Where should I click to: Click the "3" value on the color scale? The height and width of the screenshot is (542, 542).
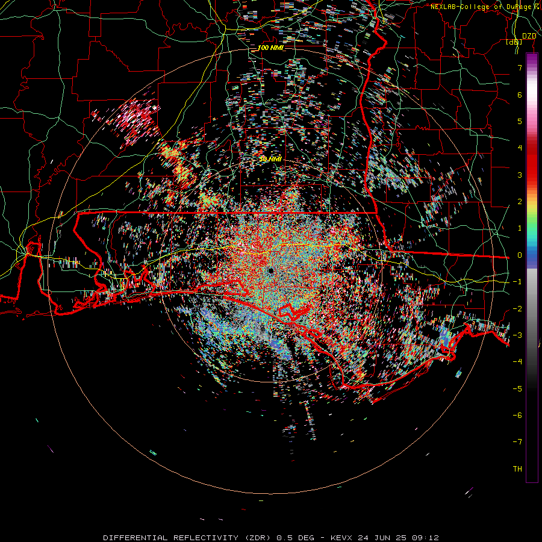point(520,175)
